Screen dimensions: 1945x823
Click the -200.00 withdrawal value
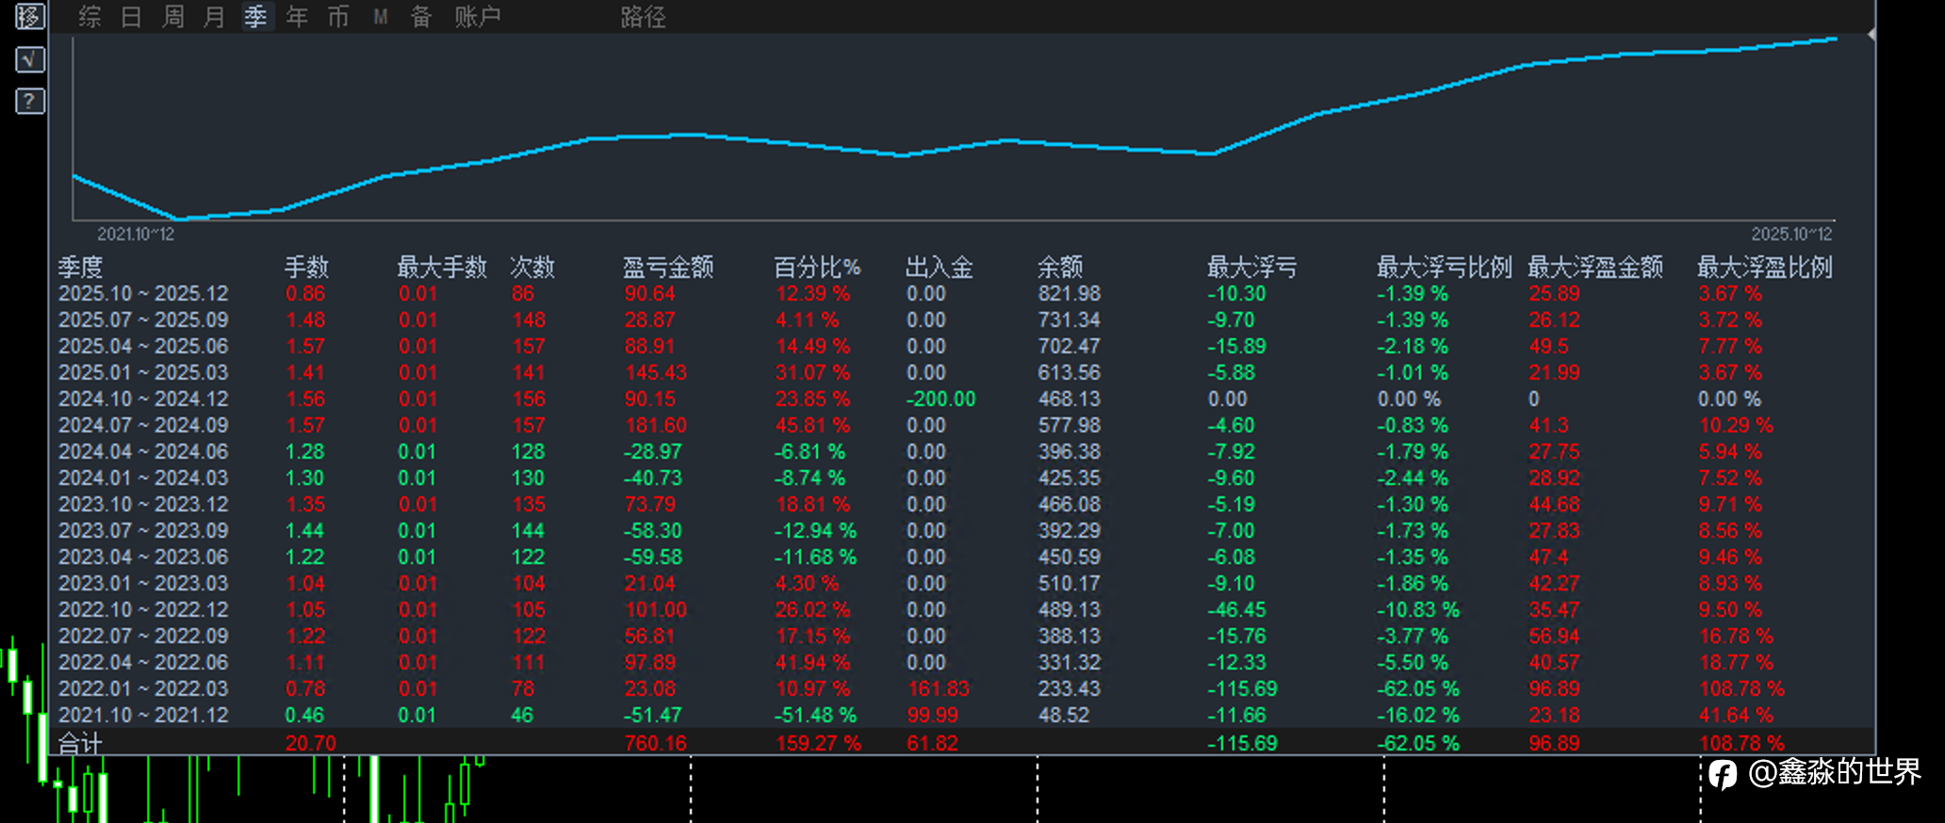940,399
